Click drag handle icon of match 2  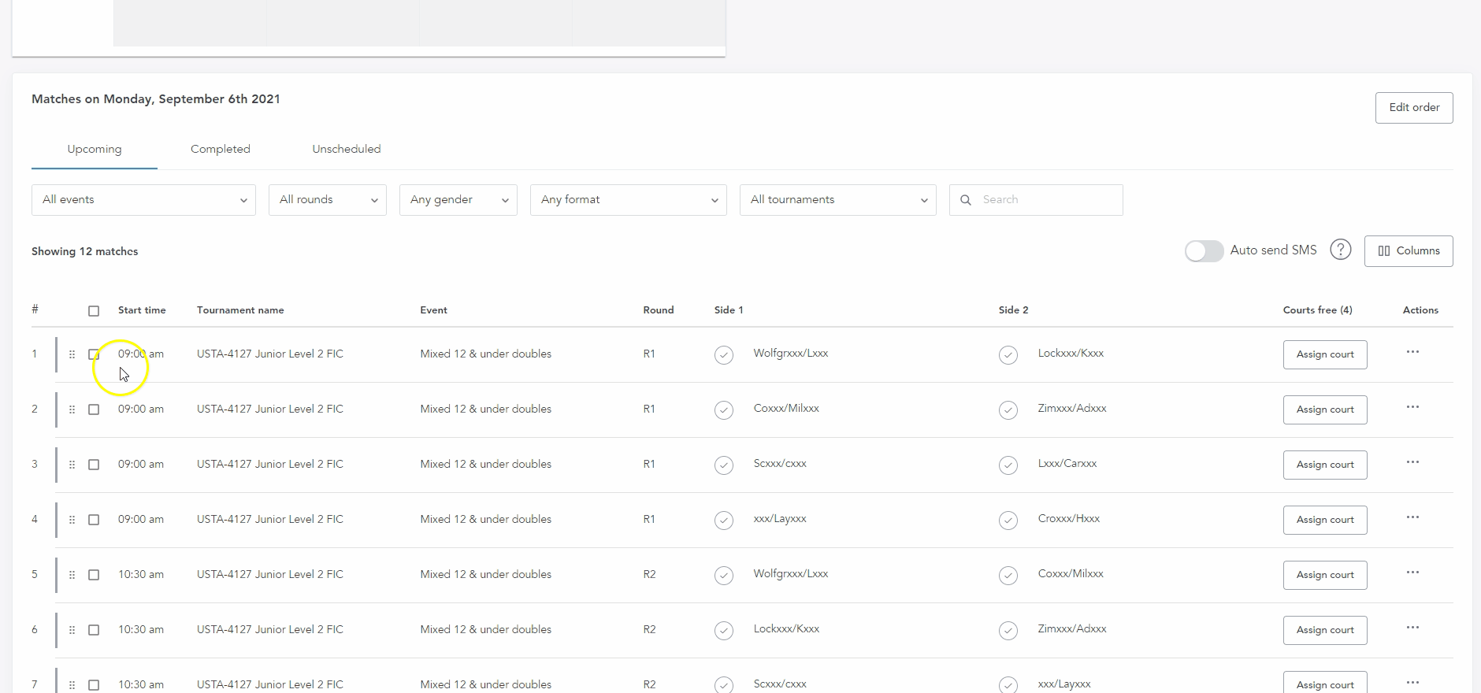pyautogui.click(x=72, y=409)
